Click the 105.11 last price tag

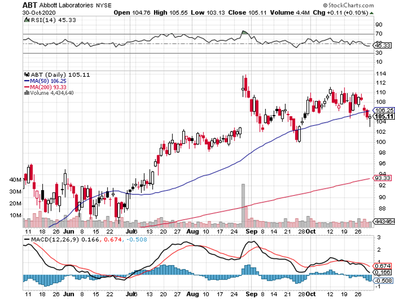point(384,116)
